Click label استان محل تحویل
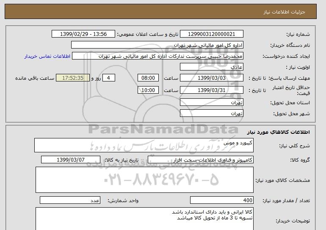 pos(290,103)
